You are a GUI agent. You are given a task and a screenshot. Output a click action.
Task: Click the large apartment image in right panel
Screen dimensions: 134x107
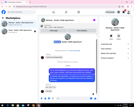[115, 22]
